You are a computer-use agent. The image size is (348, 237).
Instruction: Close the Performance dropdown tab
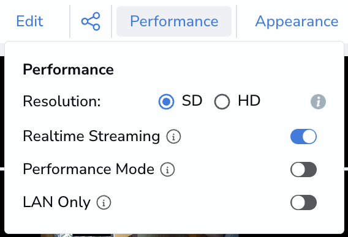coord(174,21)
